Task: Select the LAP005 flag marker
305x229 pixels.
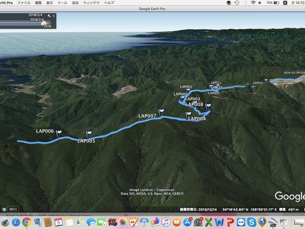Action: [x=88, y=134]
